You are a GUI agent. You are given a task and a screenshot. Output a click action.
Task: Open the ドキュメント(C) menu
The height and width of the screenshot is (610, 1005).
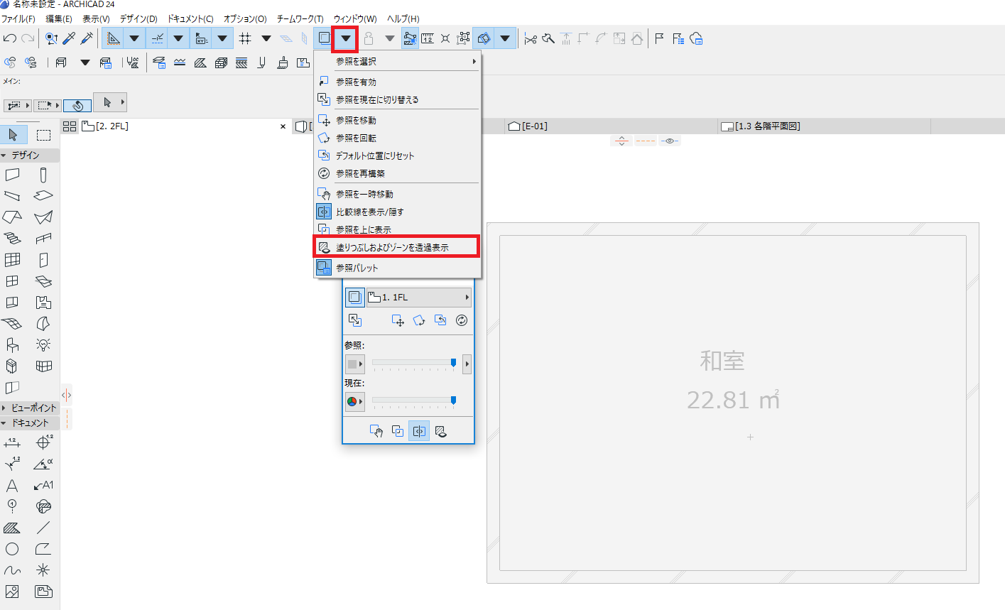click(190, 18)
